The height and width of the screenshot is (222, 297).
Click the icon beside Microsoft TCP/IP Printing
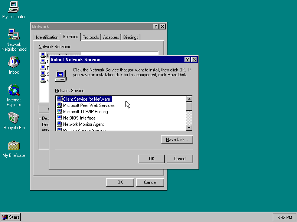pos(59,111)
